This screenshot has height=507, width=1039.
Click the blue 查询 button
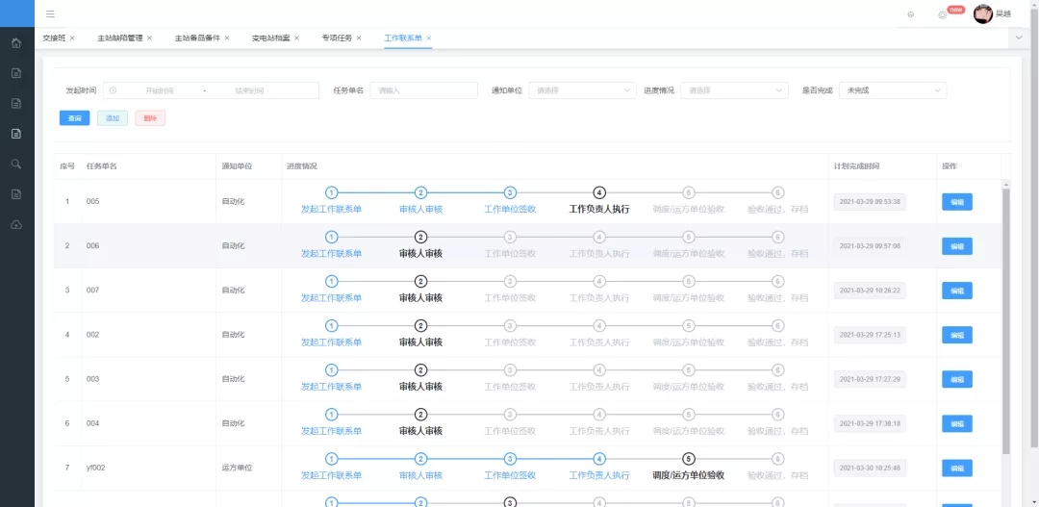click(x=74, y=118)
